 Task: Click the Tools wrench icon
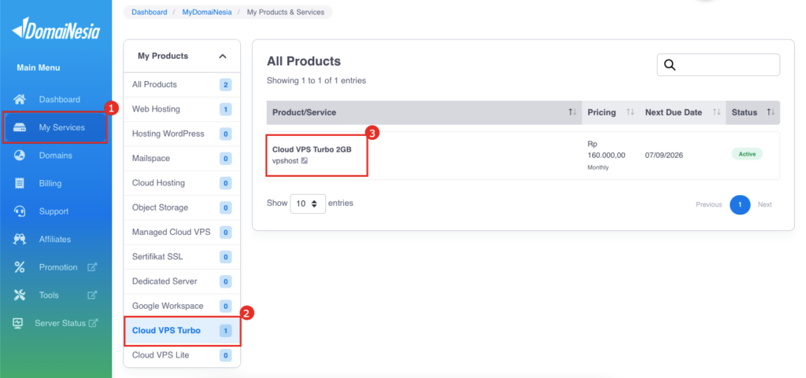click(x=20, y=295)
